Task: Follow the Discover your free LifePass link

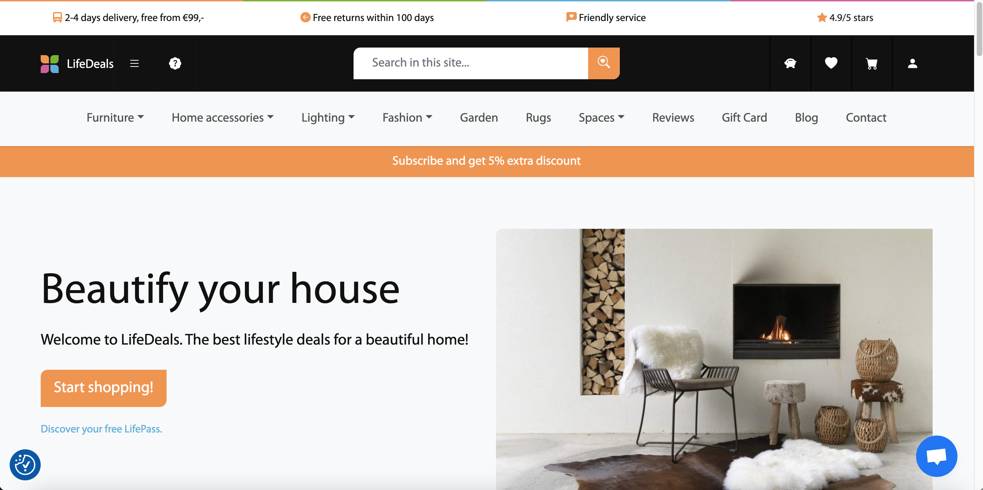Action: pyautogui.click(x=101, y=429)
